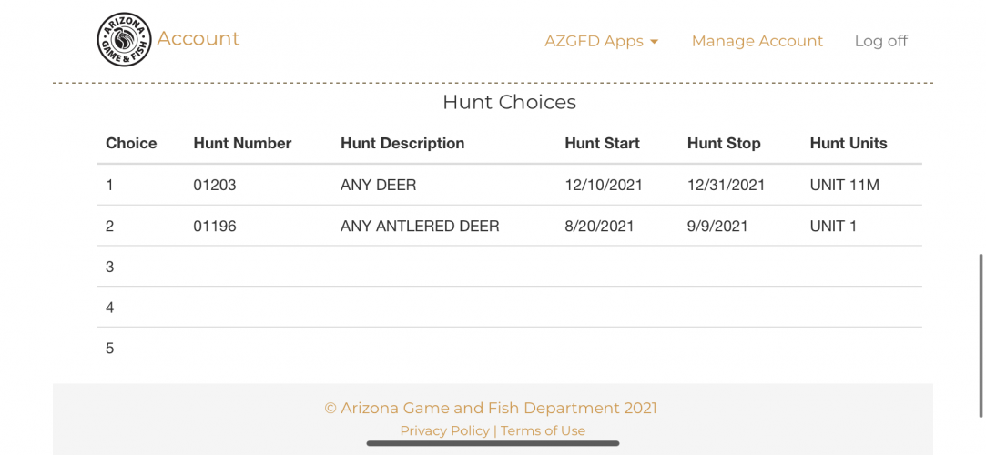Open the Privacy Policy link

pyautogui.click(x=444, y=430)
